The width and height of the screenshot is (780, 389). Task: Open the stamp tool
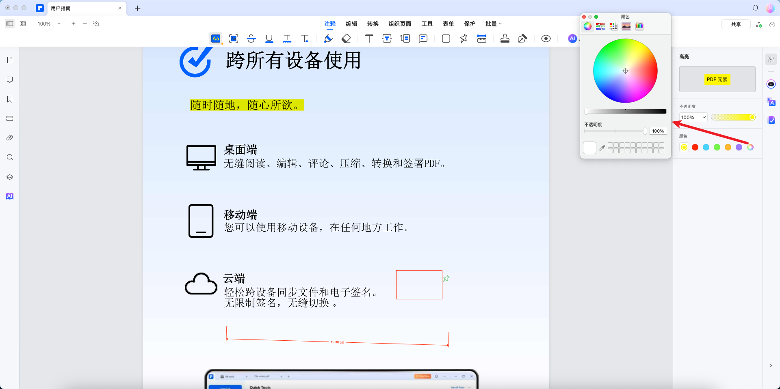point(505,39)
